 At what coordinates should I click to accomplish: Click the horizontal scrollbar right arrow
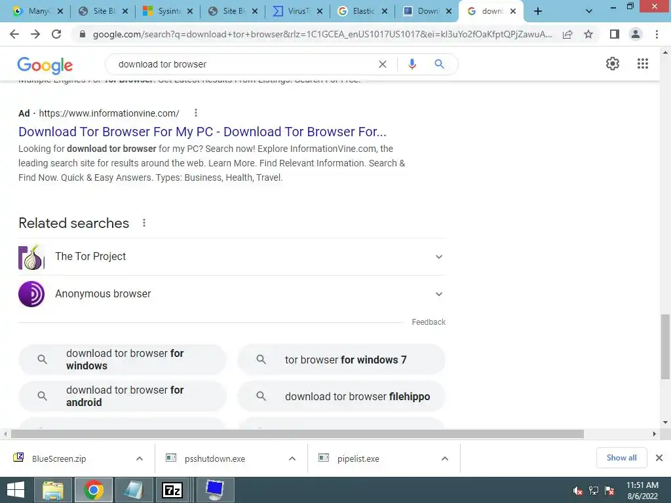point(655,434)
